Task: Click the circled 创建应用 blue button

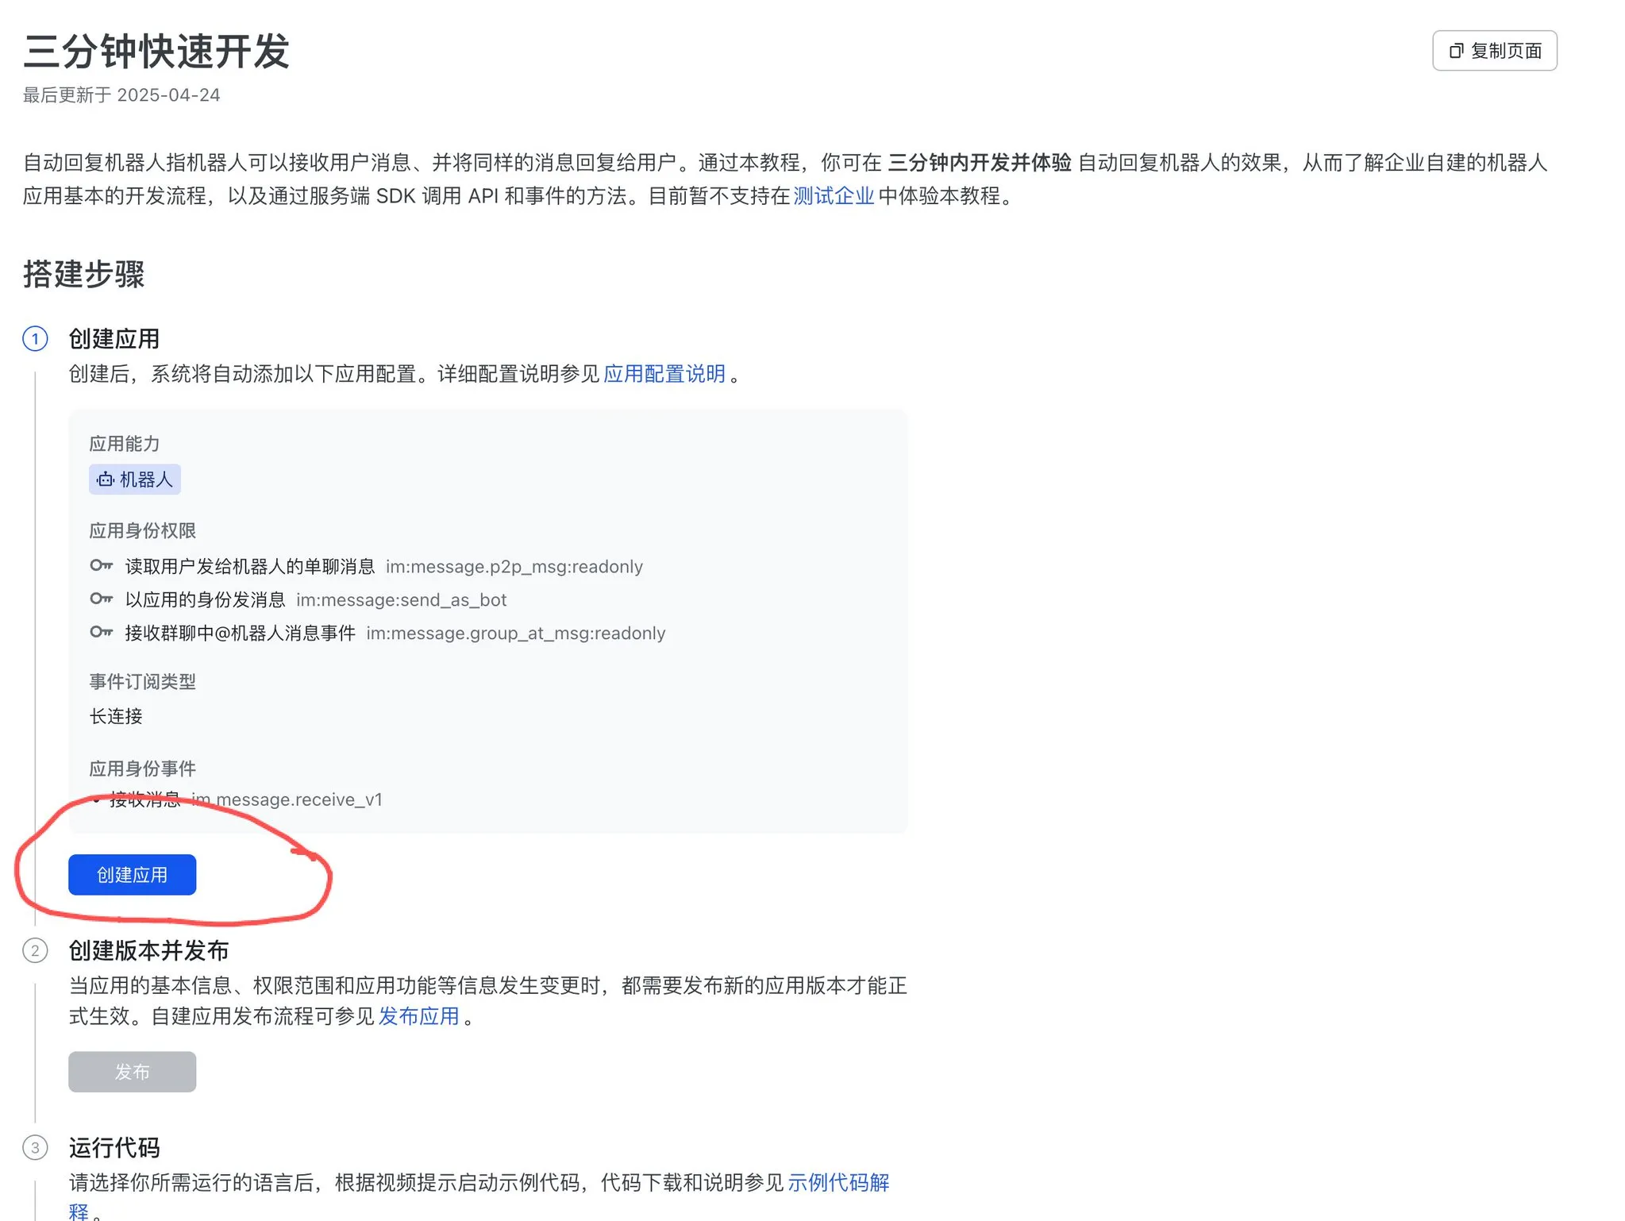Action: click(x=132, y=874)
